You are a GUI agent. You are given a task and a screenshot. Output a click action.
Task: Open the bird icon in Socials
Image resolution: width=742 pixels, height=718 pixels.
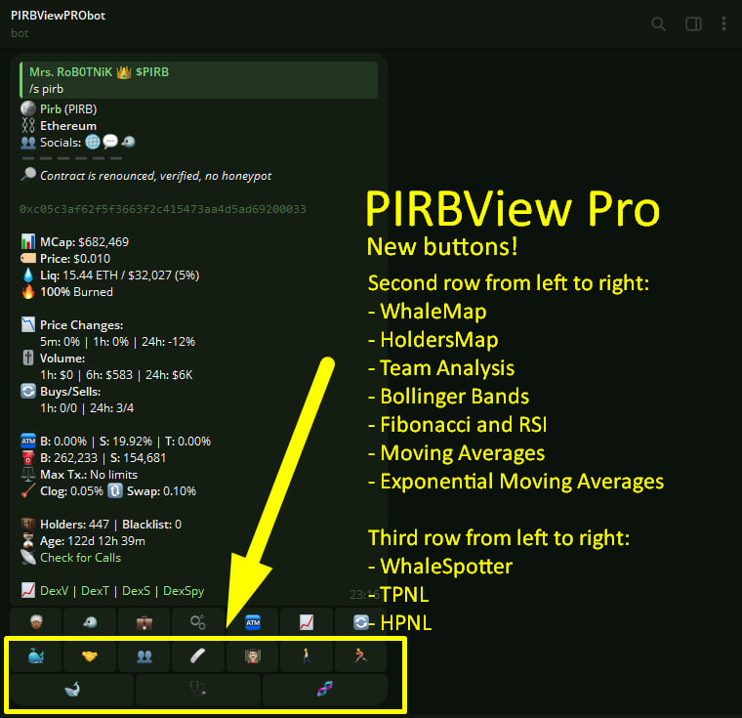(x=128, y=142)
